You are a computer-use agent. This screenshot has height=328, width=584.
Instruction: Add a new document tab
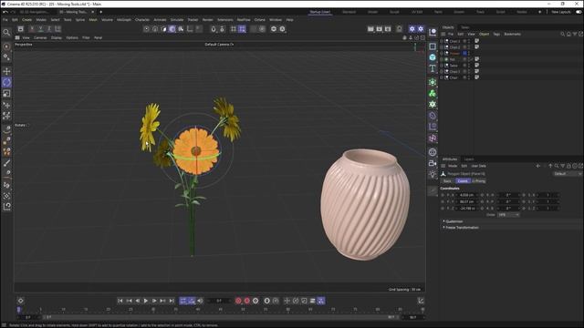pos(101,12)
